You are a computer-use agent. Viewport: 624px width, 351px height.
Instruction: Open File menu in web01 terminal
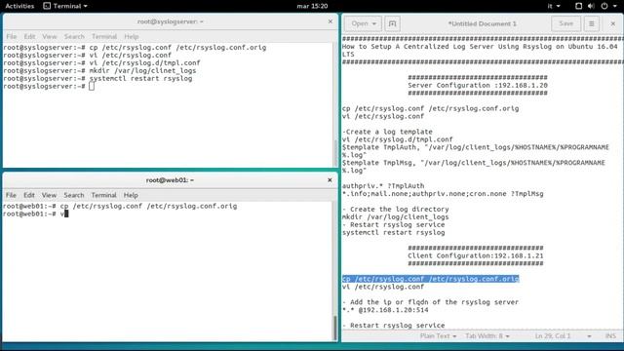pyautogui.click(x=11, y=195)
